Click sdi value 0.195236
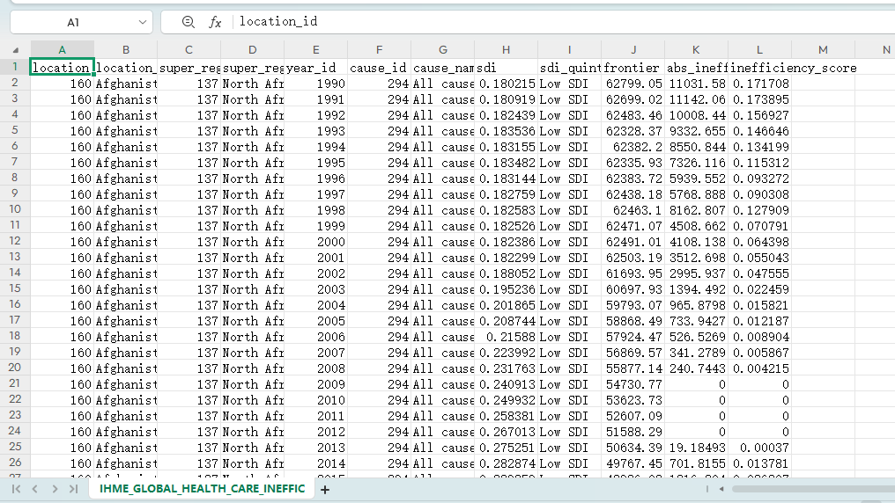Screen dimensions: 895x503 pos(506,289)
